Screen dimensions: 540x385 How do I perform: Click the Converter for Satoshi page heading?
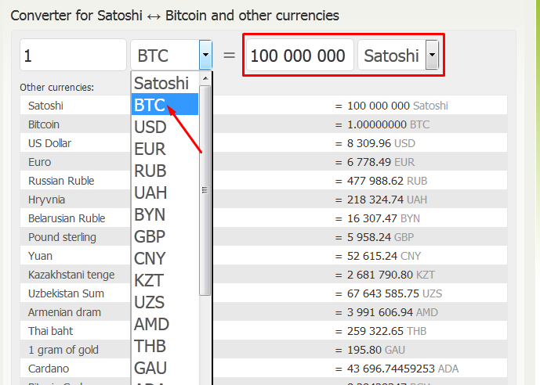coord(175,16)
